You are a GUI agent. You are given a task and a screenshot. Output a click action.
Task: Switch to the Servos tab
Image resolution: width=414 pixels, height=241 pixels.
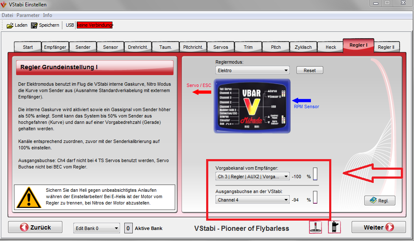click(x=221, y=47)
